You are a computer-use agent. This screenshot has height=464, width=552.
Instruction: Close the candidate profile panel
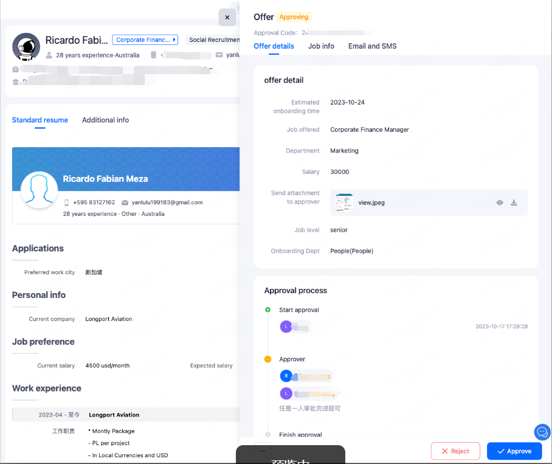point(227,17)
